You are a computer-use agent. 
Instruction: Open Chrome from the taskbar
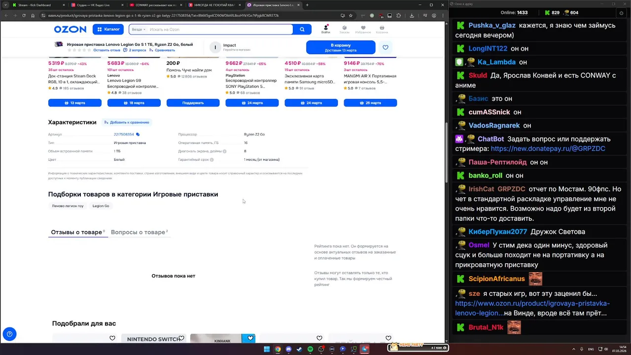(x=278, y=349)
